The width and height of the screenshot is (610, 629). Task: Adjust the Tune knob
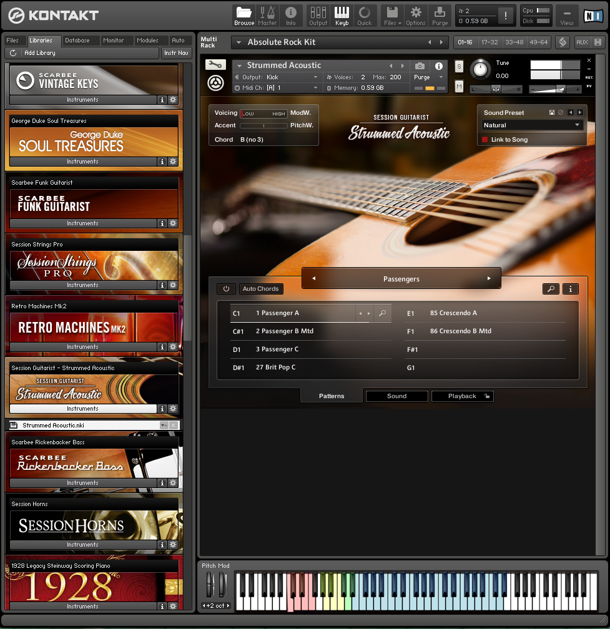[x=480, y=69]
